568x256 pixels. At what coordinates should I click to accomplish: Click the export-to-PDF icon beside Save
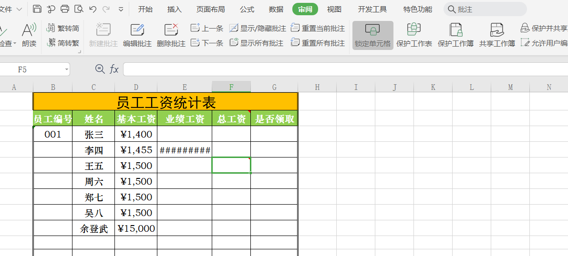pyautogui.click(x=51, y=9)
